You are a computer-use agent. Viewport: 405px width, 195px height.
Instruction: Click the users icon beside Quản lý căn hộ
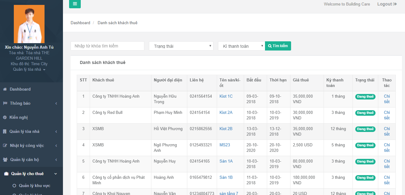point(5,160)
